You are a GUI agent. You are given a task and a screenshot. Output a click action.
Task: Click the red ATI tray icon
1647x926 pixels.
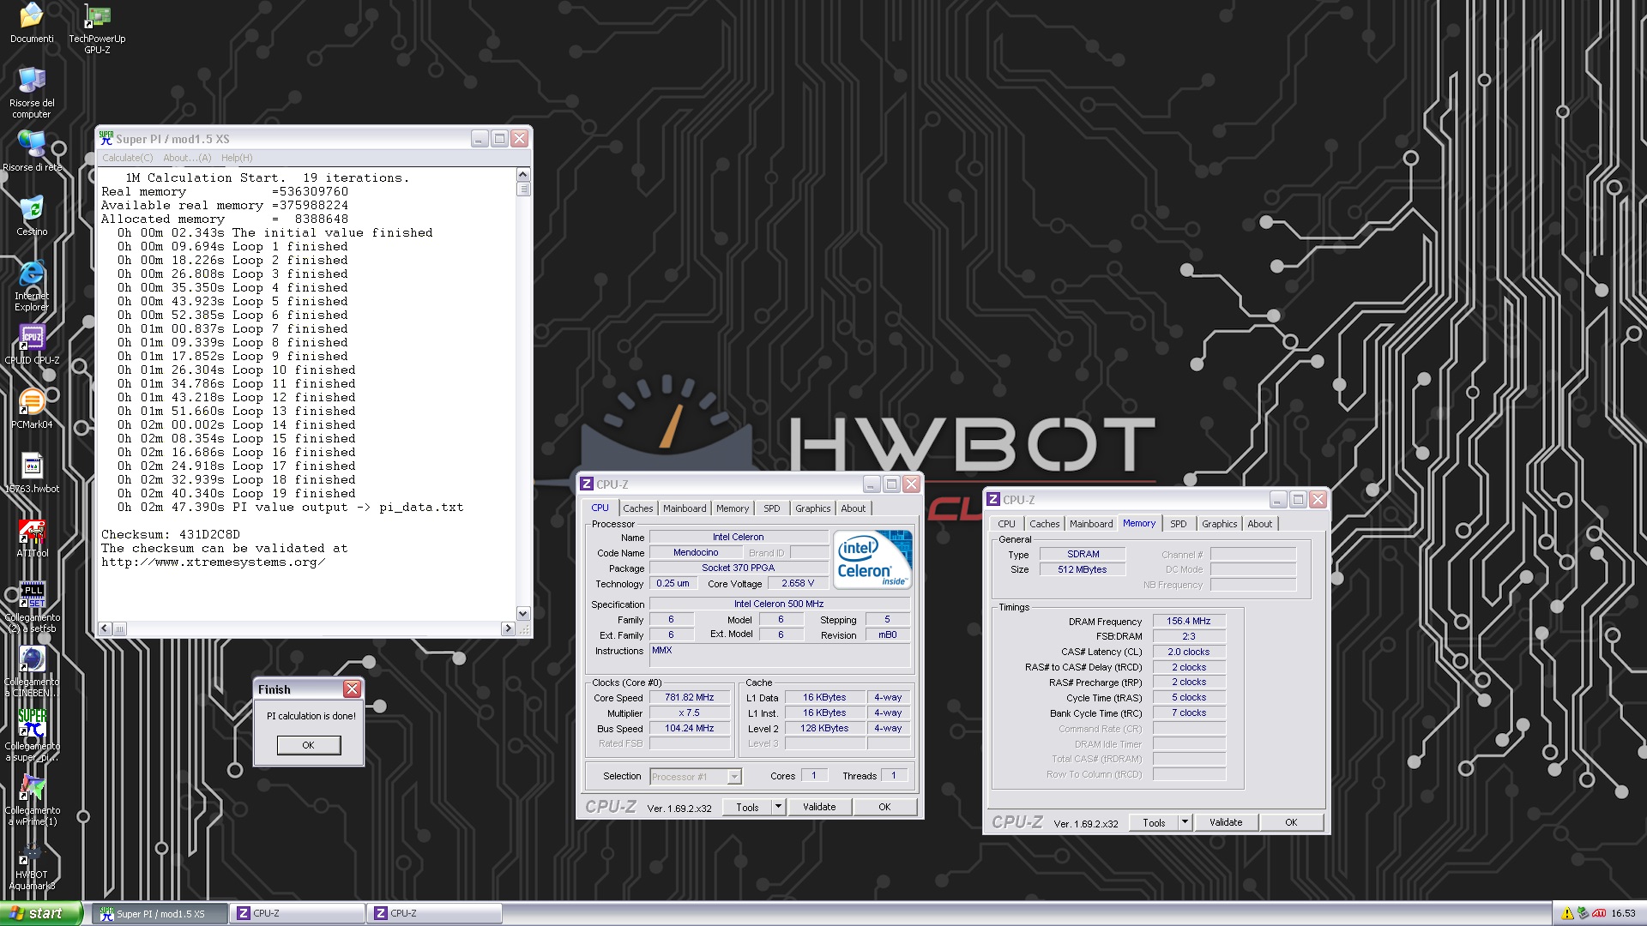click(x=1599, y=914)
